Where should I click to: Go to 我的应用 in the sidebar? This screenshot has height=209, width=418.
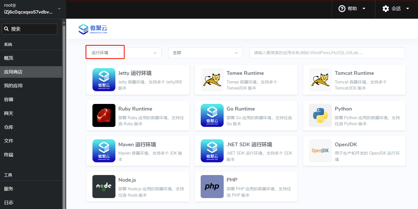(13, 86)
